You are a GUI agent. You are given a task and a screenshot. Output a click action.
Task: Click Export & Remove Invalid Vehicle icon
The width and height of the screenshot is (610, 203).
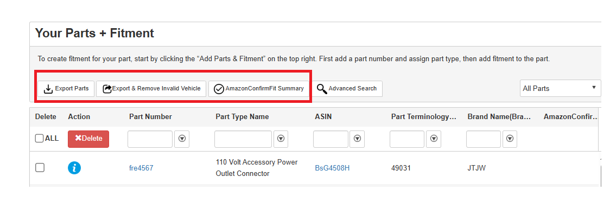[107, 89]
